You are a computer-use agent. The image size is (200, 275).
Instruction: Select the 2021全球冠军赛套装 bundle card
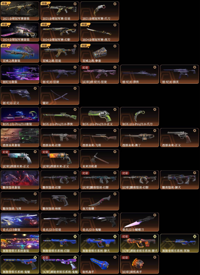click(20, 11)
